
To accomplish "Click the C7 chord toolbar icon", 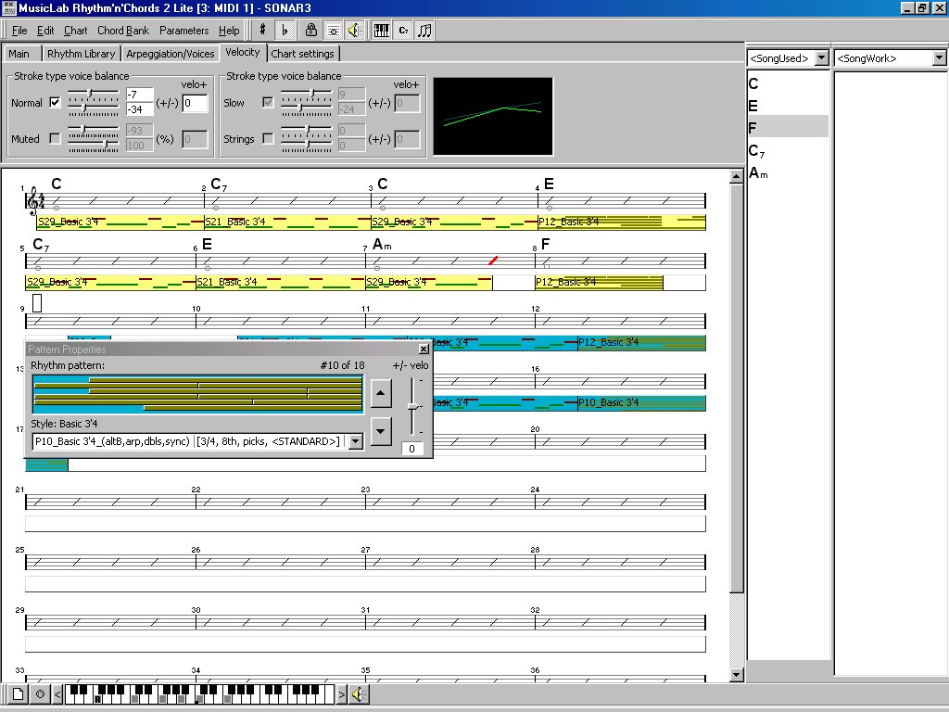I will coord(404,30).
